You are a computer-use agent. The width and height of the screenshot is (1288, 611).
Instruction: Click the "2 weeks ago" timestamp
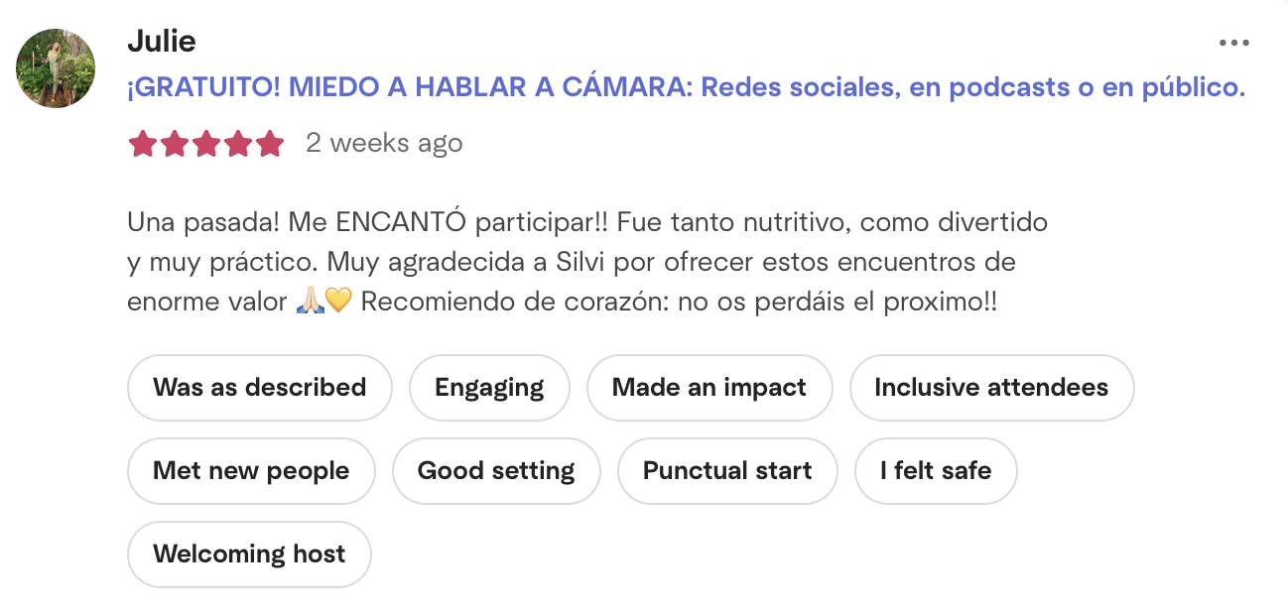point(384,143)
